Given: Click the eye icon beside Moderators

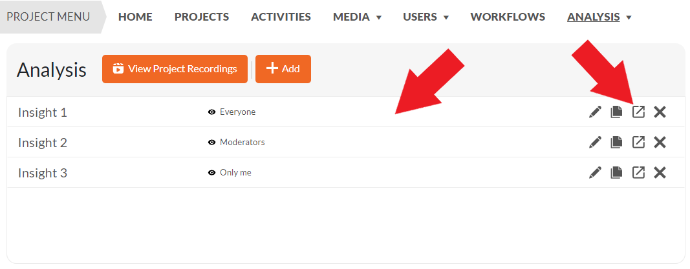Looking at the screenshot, I should point(211,142).
